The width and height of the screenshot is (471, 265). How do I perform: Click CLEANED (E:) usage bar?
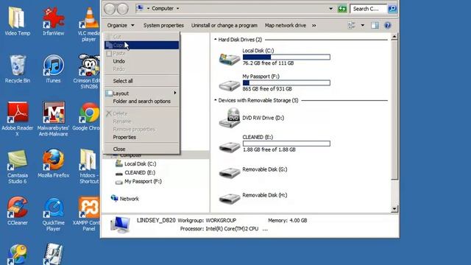(x=286, y=144)
